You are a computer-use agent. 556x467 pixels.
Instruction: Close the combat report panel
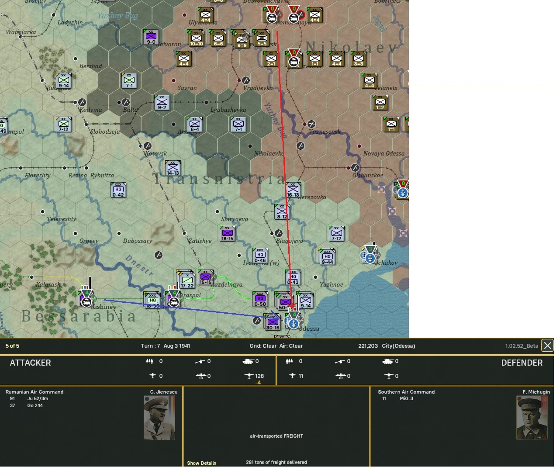pos(547,346)
